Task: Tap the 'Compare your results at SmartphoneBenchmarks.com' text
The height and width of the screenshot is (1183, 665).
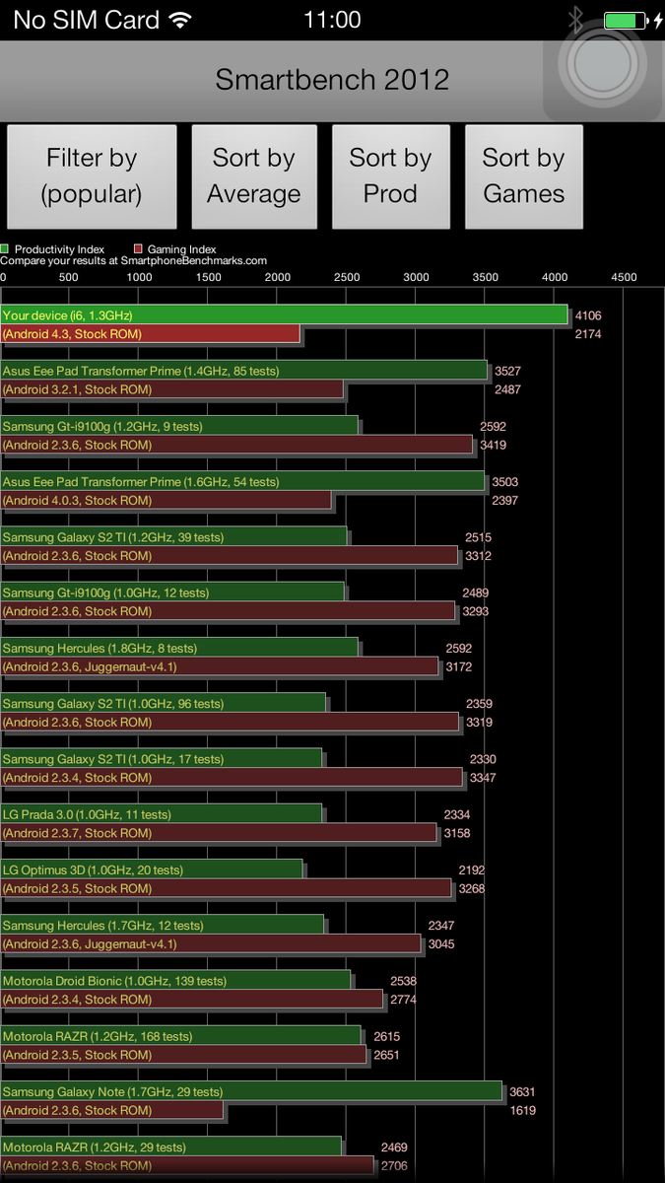Action: pos(134,261)
